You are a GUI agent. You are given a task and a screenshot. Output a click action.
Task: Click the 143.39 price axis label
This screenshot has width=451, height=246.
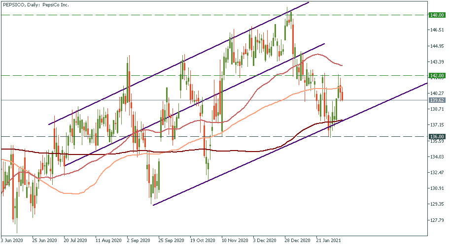pyautogui.click(x=436, y=62)
